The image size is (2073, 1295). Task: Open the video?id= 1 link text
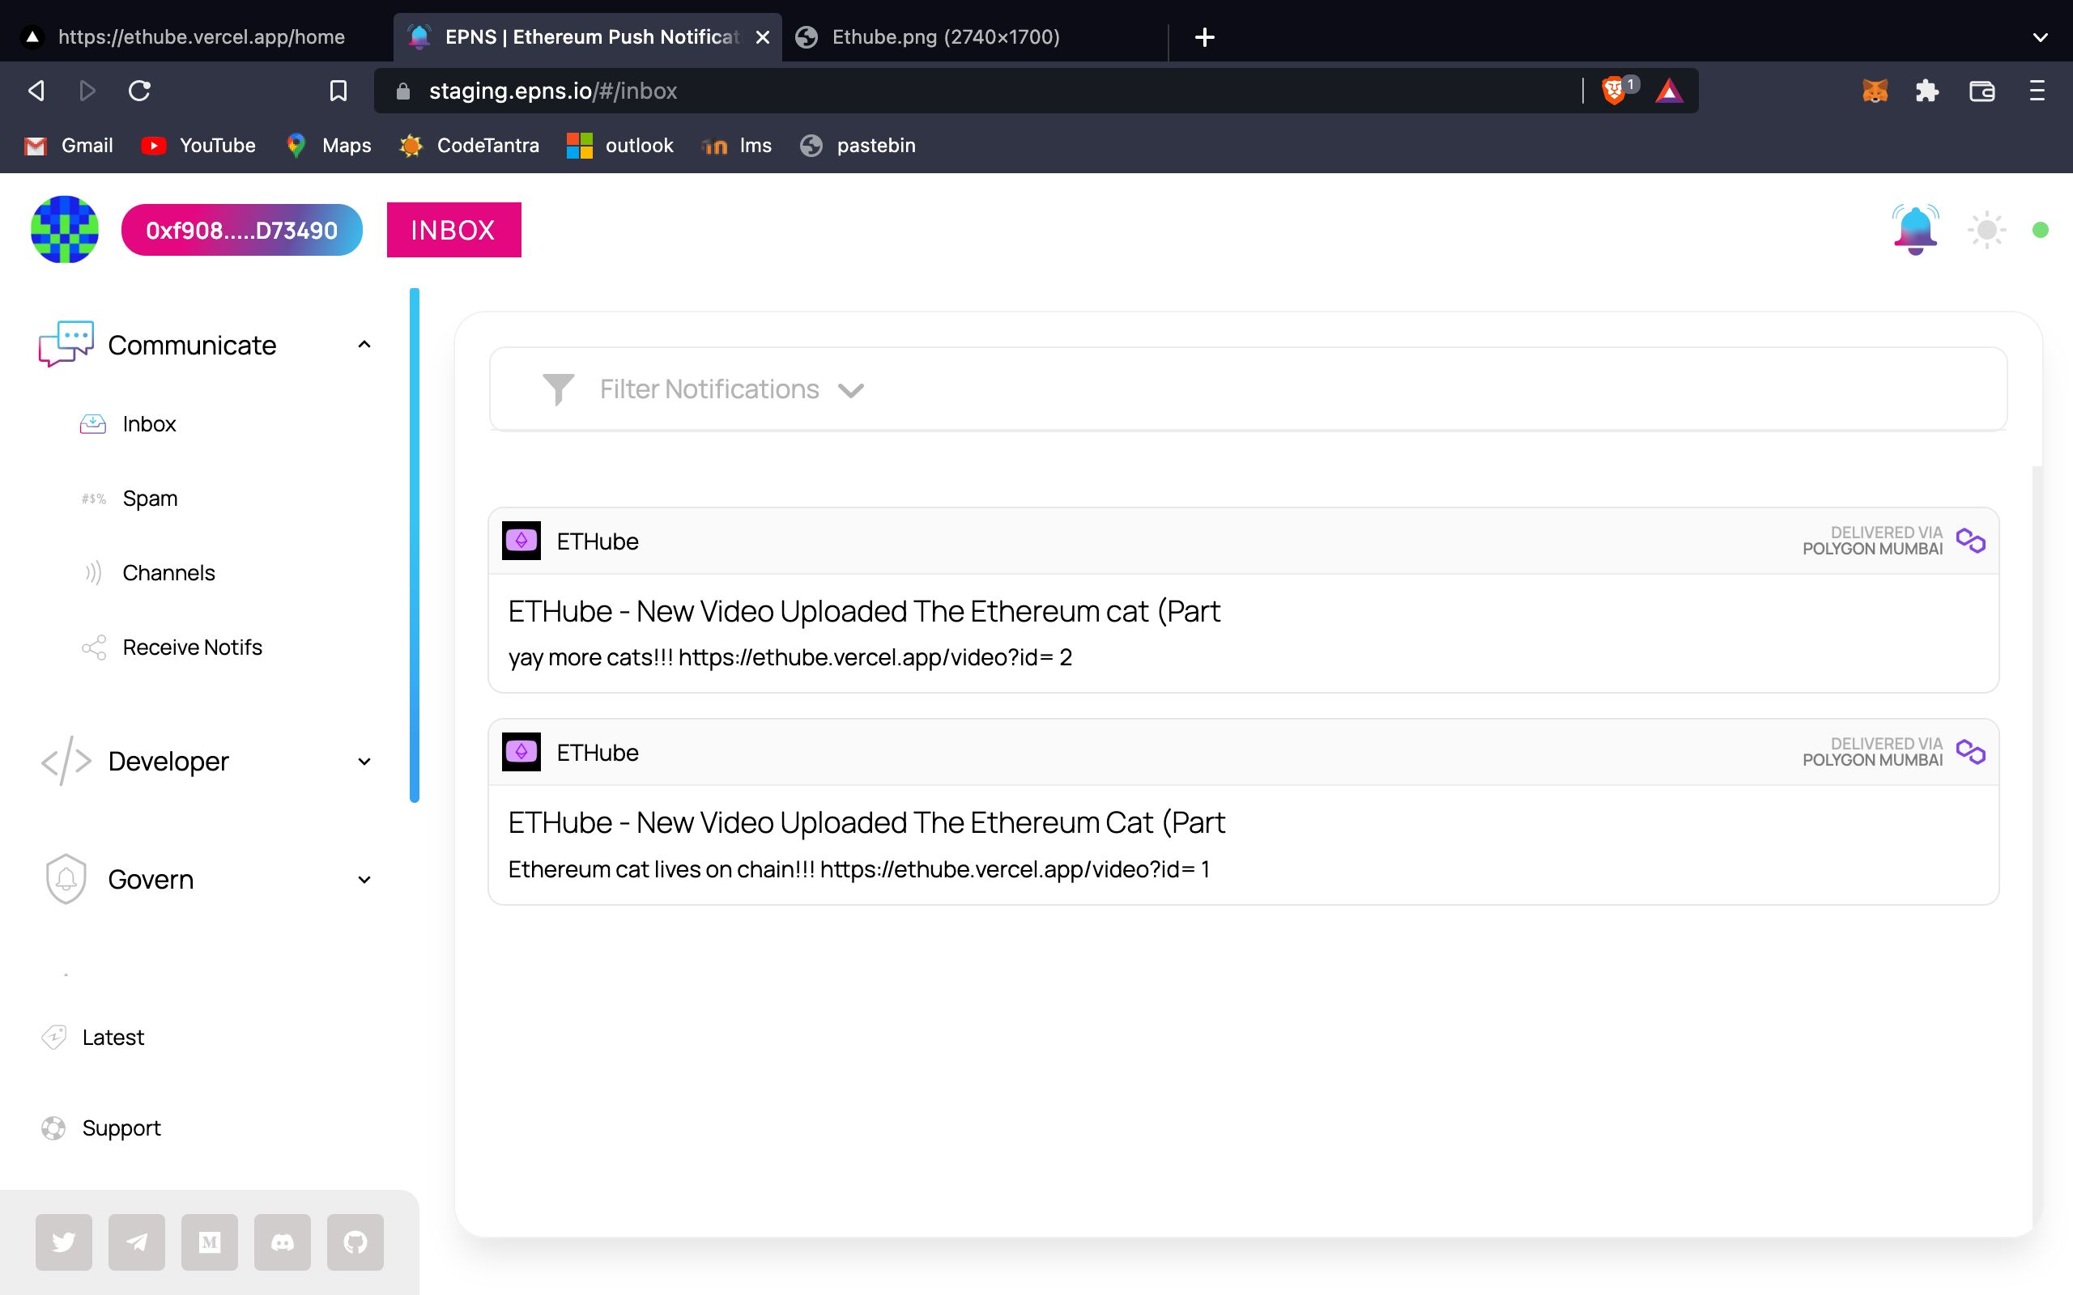[1015, 869]
